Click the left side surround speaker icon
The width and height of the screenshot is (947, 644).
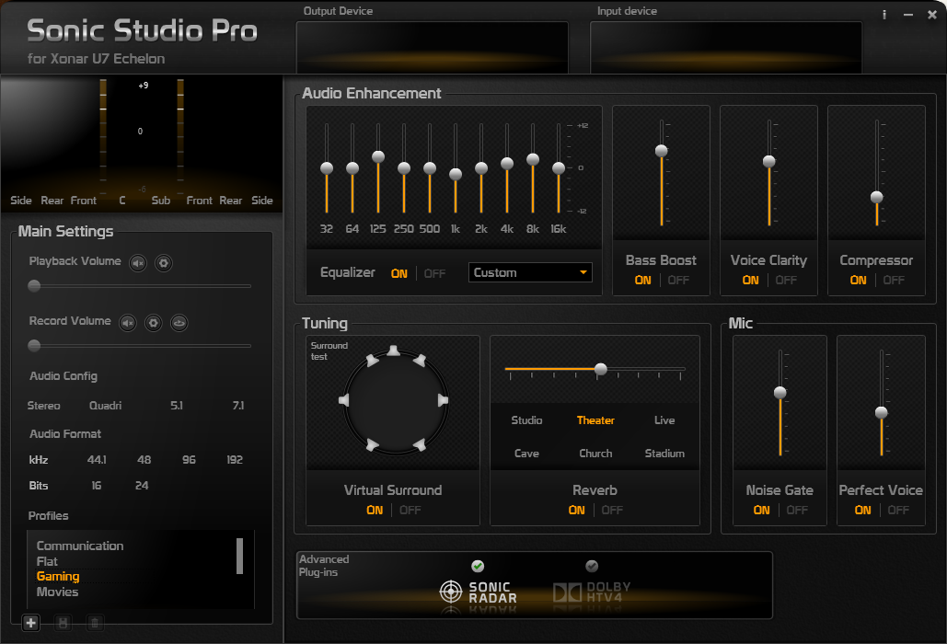coord(343,400)
